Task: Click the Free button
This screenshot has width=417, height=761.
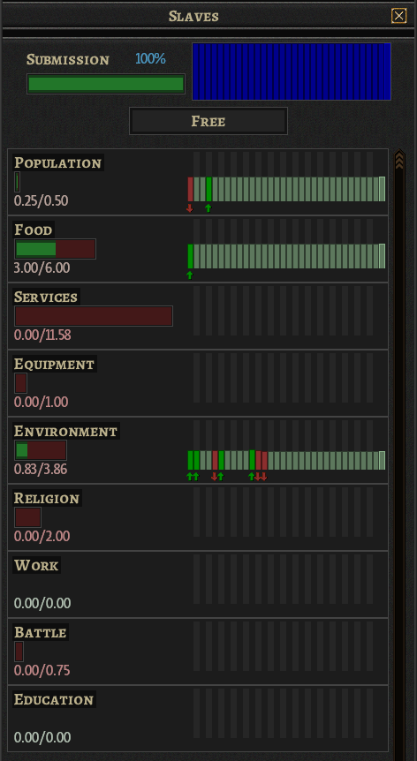Action: click(x=208, y=121)
